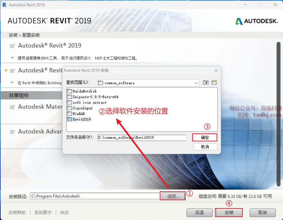Click 取消 in the main installer window
This screenshot has width=283, height=220.
tap(263, 213)
